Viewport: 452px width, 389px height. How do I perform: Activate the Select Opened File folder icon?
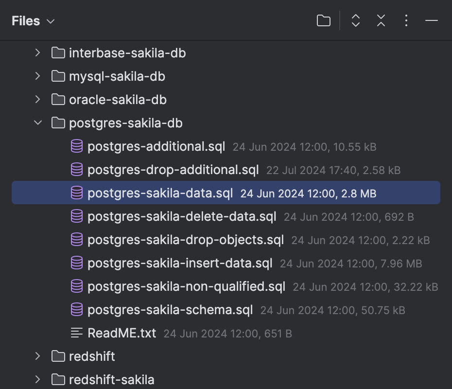(323, 20)
